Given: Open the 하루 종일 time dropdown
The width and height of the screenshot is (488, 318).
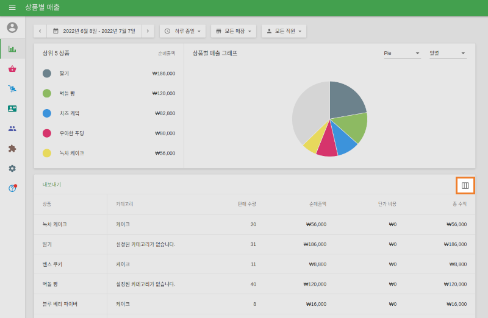Looking at the screenshot, I should [182, 31].
